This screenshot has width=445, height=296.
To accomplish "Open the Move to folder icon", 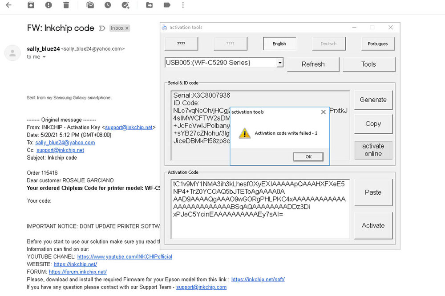I will [x=150, y=5].
